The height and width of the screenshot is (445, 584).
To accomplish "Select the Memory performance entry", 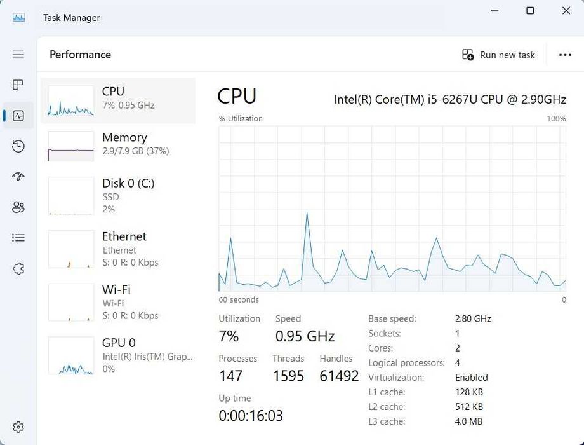I will click(x=118, y=146).
